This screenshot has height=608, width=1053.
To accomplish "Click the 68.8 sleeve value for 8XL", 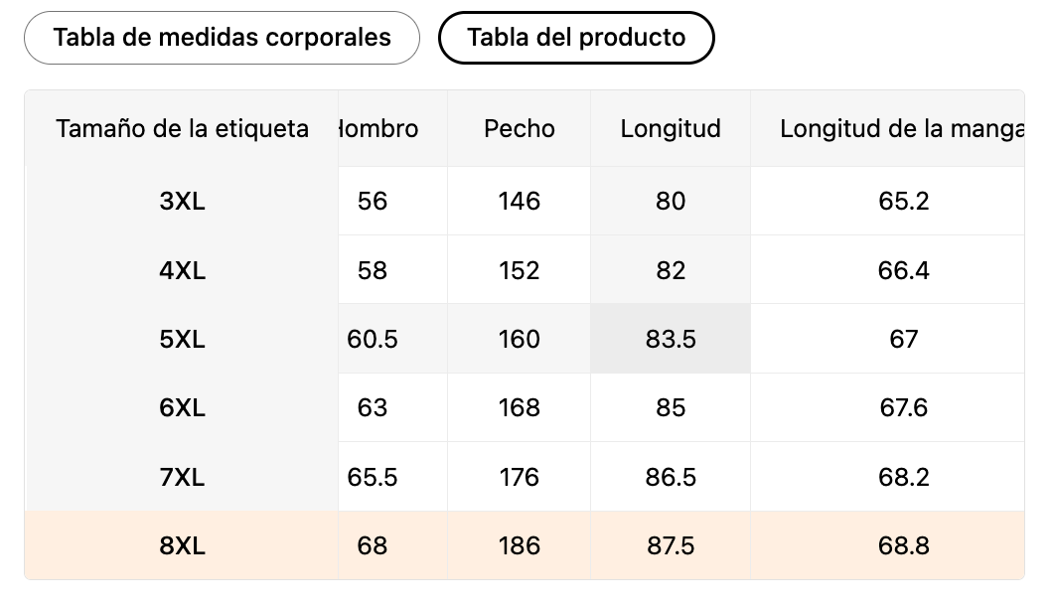I will (904, 545).
